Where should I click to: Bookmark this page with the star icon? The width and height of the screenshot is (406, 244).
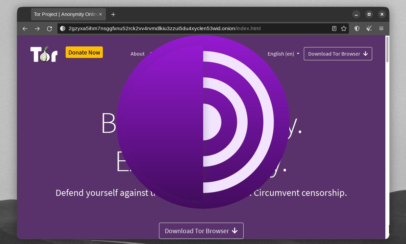click(x=344, y=28)
